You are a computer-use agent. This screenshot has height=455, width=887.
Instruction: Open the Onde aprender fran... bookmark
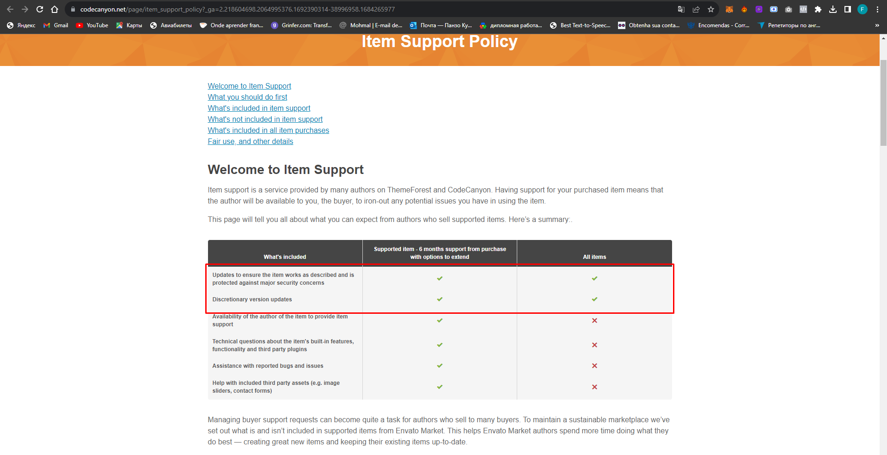click(232, 25)
